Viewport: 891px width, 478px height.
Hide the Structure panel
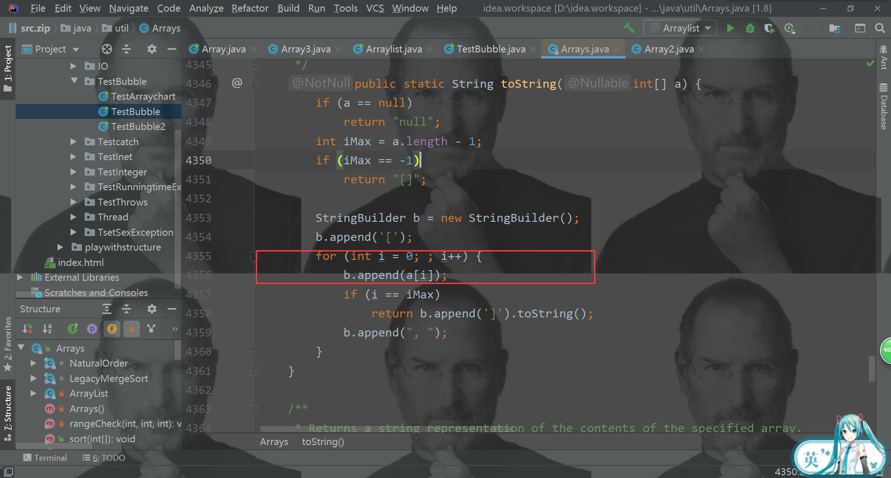click(x=172, y=309)
